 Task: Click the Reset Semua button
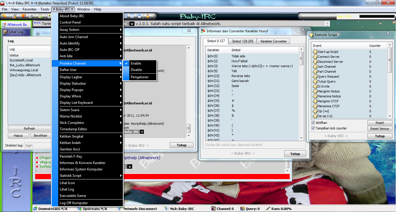[380, 129]
